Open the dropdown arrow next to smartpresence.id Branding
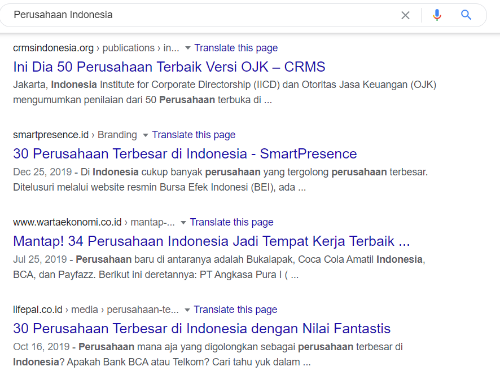 pos(146,135)
